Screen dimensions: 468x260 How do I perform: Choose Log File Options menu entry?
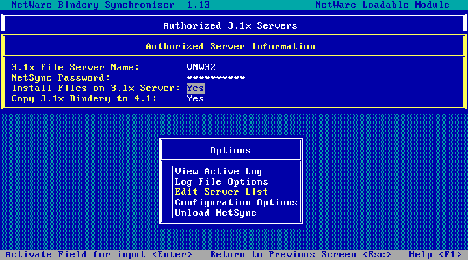click(x=222, y=181)
